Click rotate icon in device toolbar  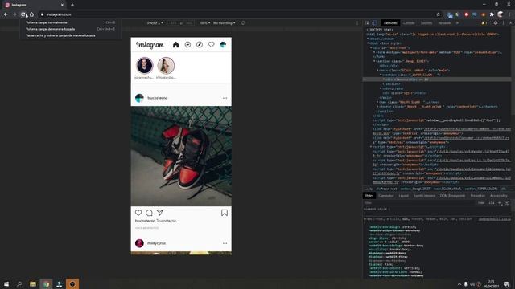(x=243, y=23)
